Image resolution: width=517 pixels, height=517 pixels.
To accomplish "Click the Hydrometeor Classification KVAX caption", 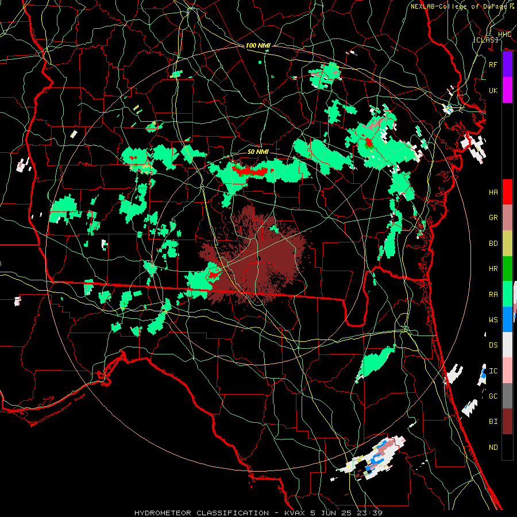I will tap(258, 513).
